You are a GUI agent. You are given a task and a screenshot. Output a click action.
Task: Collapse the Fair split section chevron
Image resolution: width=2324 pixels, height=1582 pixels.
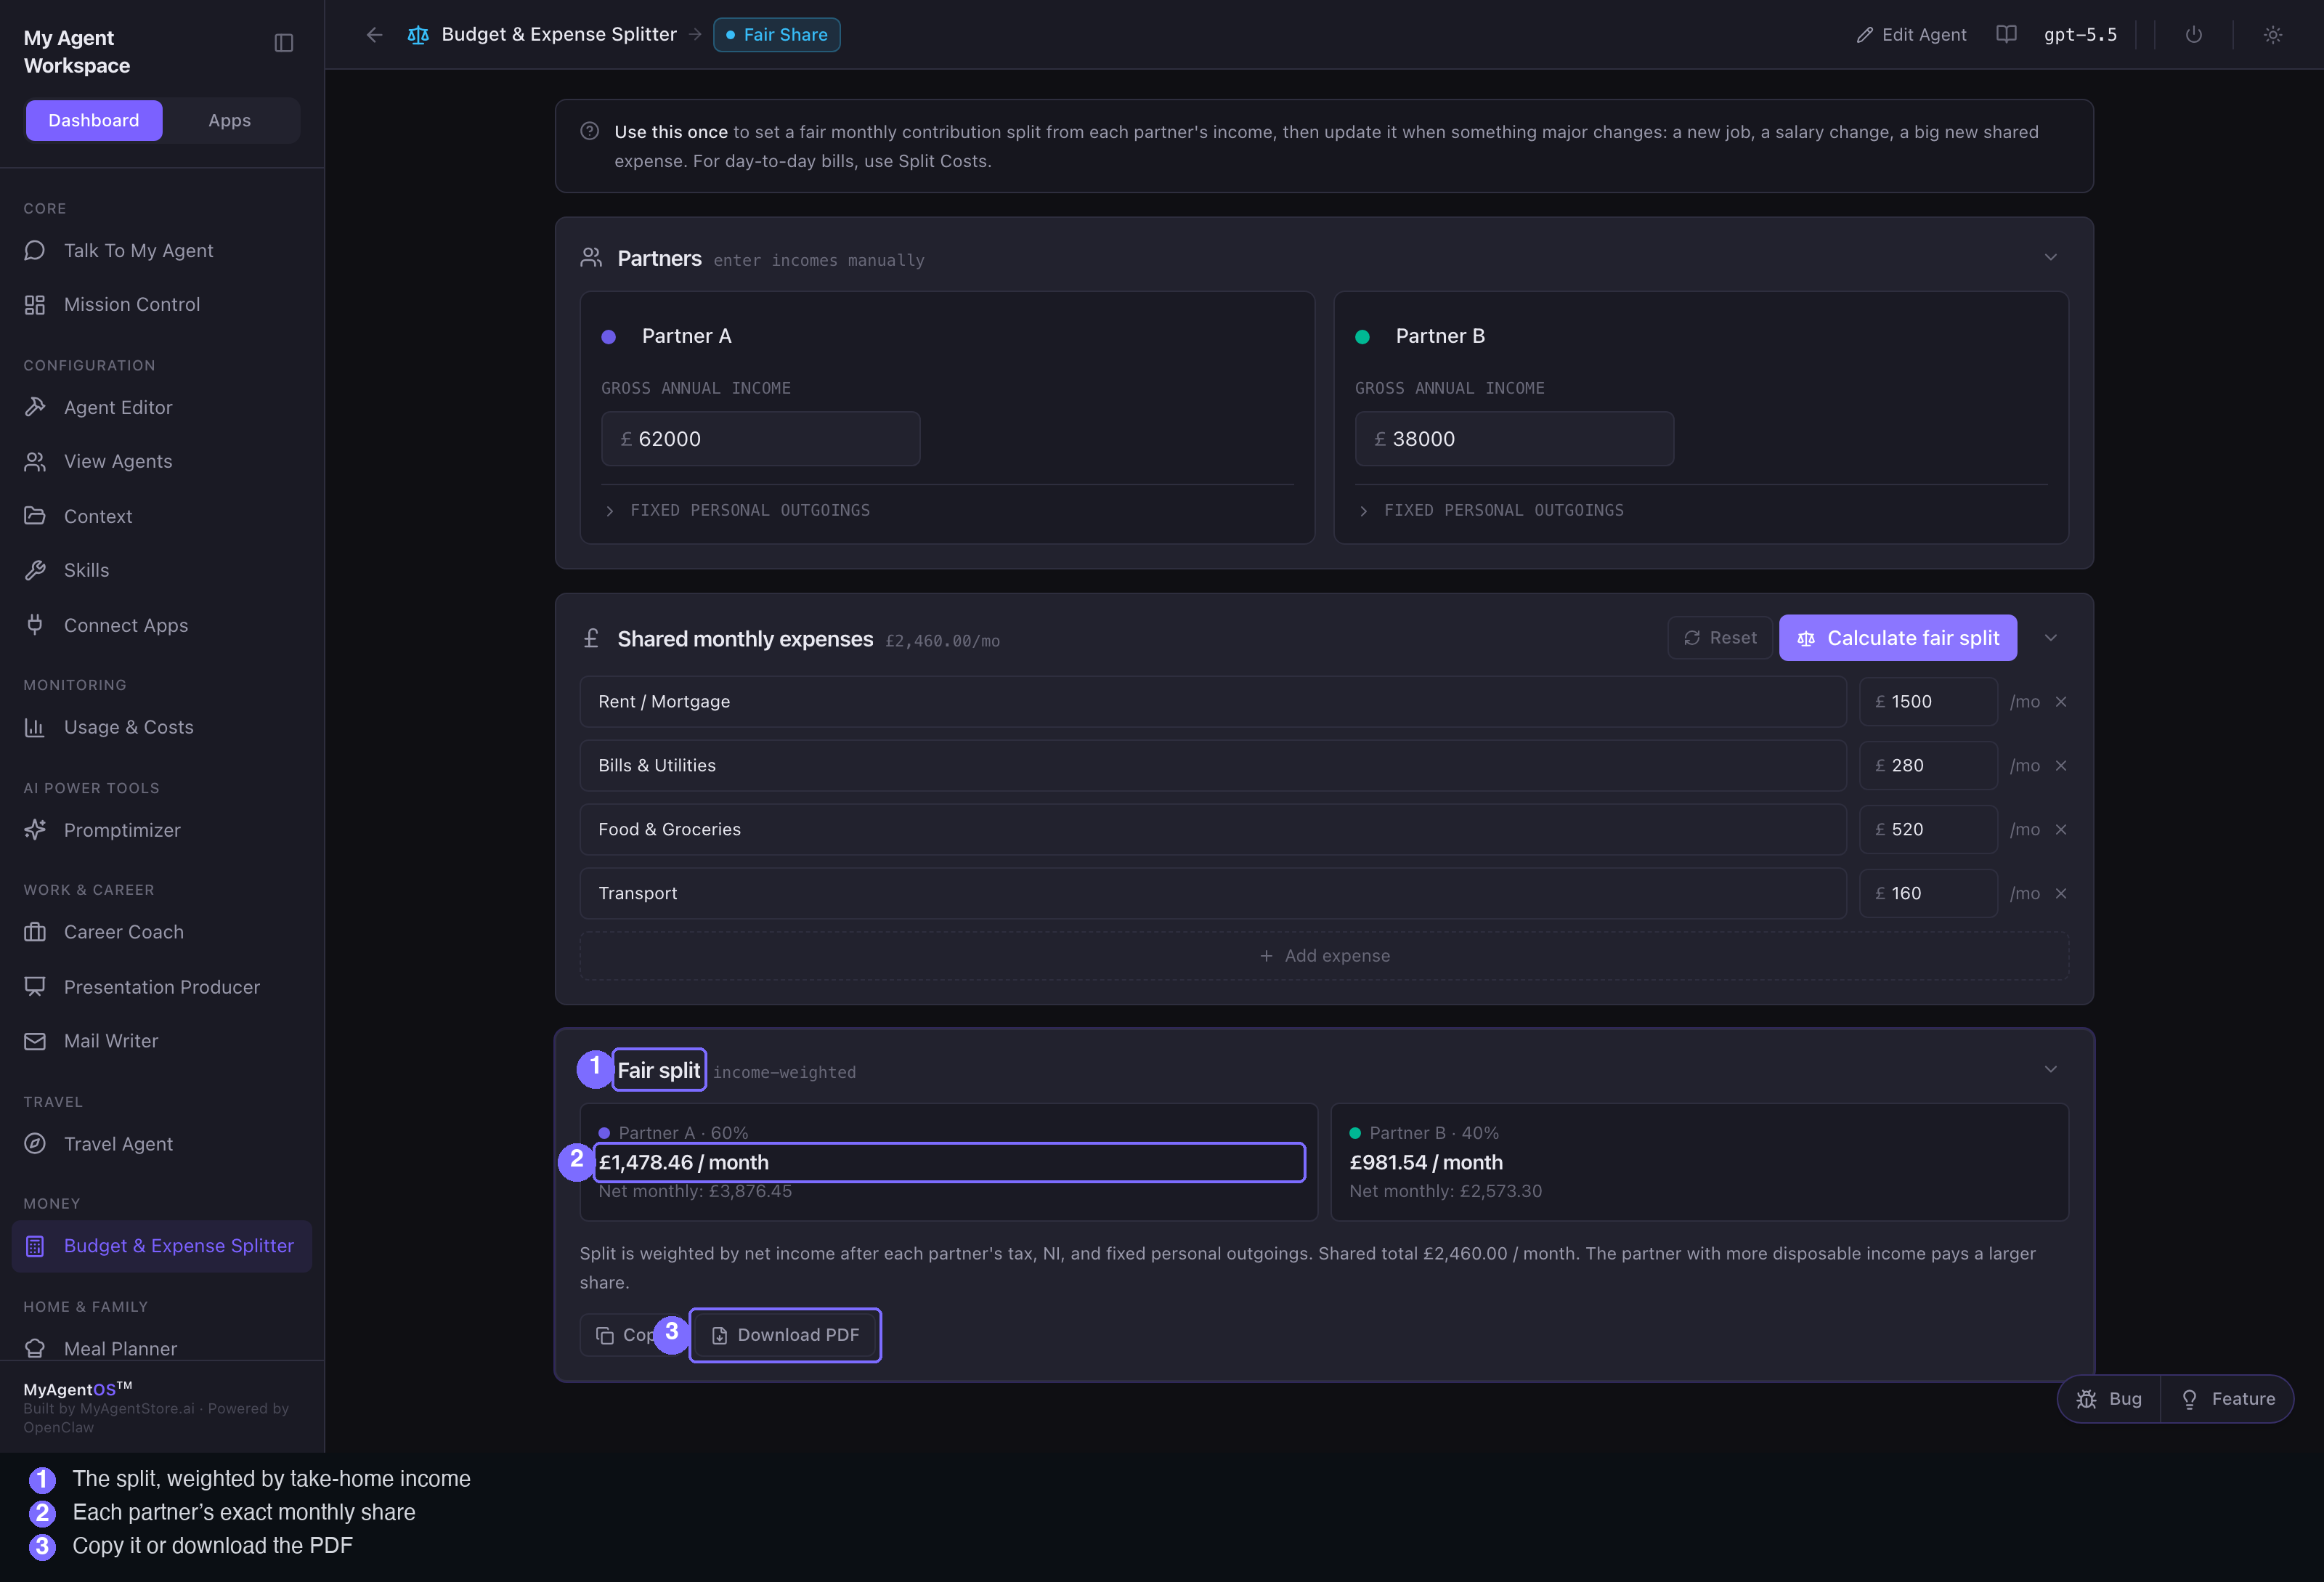[2051, 1070]
